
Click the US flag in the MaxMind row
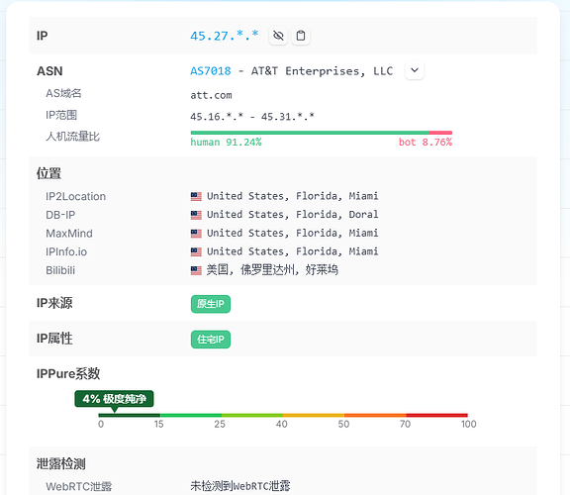click(x=196, y=234)
